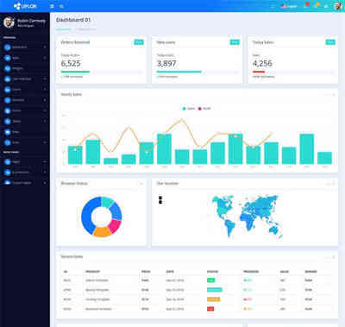345x327 pixels.
Task: Click the Pages sidebar icon
Action: [8, 162]
